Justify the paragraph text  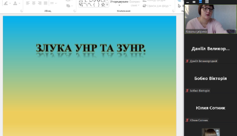click(x=45, y=3)
